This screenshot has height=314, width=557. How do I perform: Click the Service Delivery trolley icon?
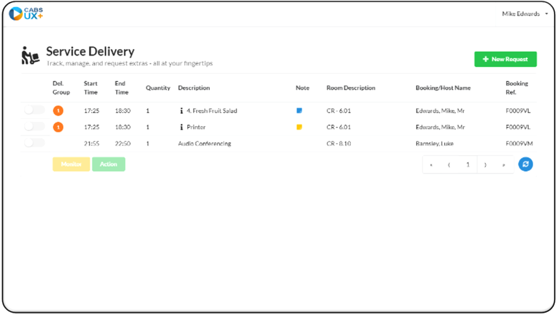click(x=30, y=56)
